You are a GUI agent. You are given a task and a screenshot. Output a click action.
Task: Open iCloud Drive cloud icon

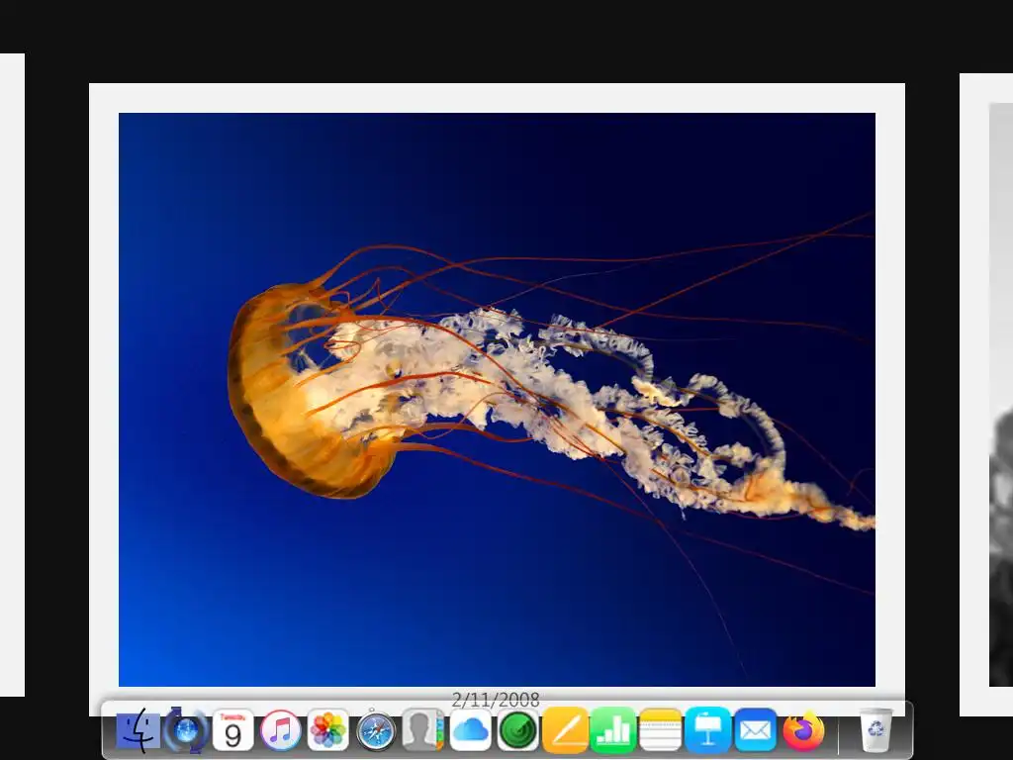(470, 730)
